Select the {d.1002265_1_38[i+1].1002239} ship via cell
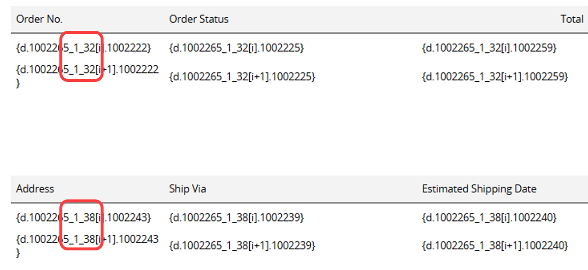The width and height of the screenshot is (588, 270). pos(242,246)
